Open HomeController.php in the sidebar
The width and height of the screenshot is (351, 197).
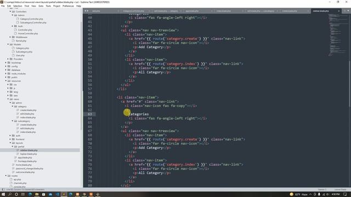click(28, 33)
